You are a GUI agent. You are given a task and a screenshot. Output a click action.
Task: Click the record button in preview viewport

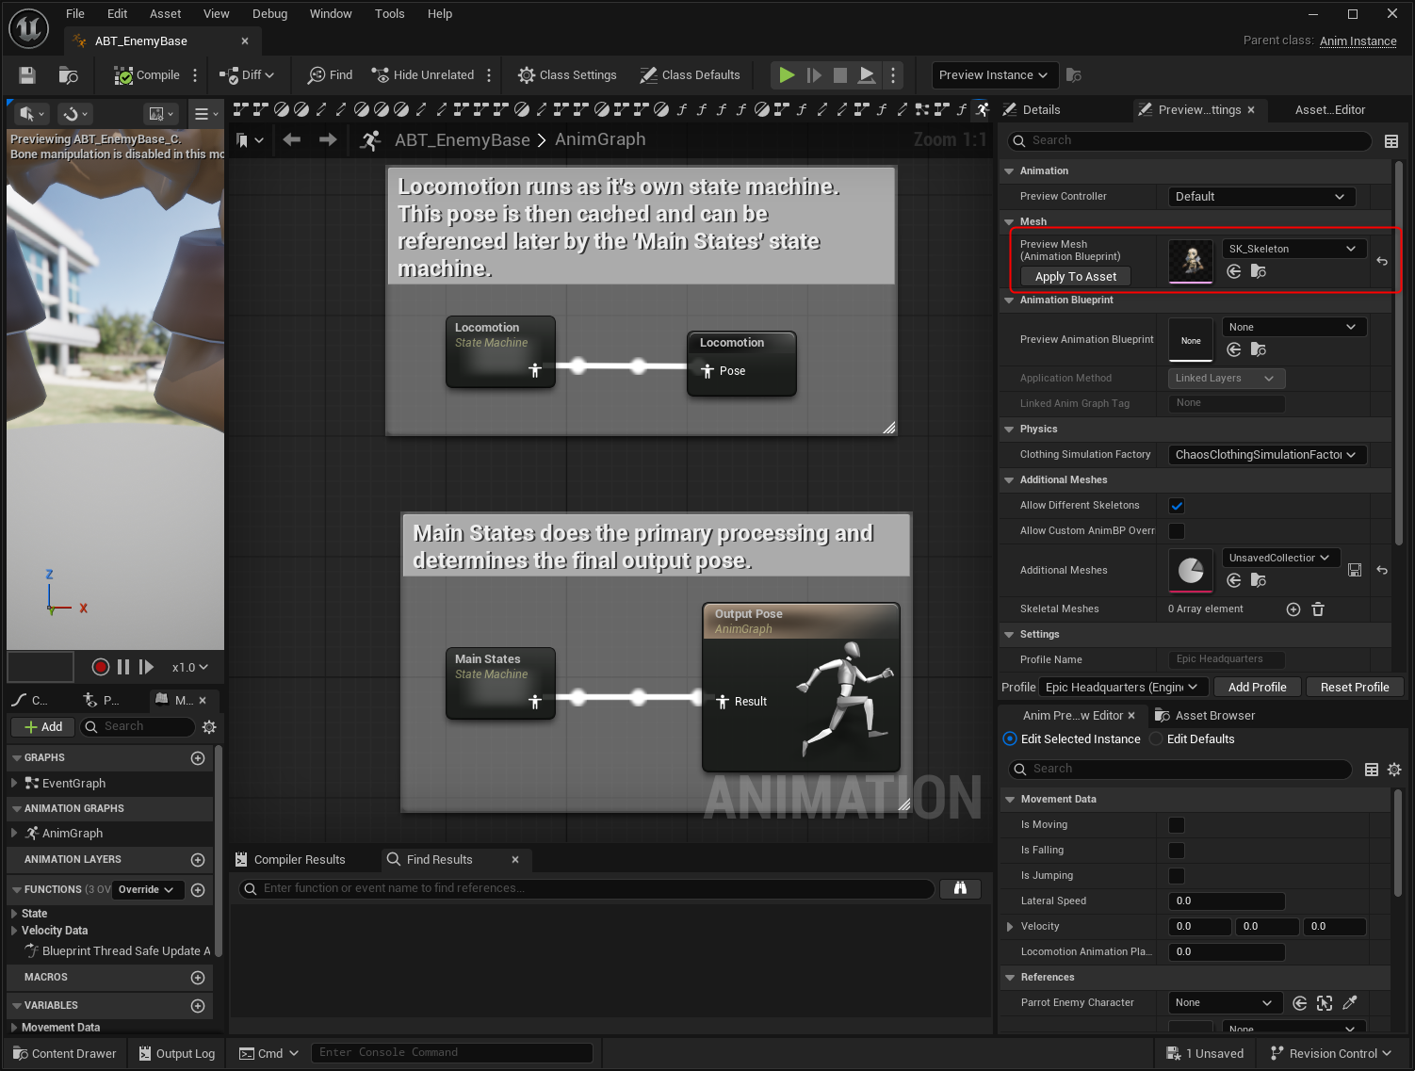[101, 667]
